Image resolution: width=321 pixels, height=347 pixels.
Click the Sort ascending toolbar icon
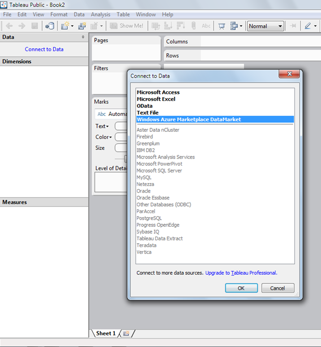[168, 26]
